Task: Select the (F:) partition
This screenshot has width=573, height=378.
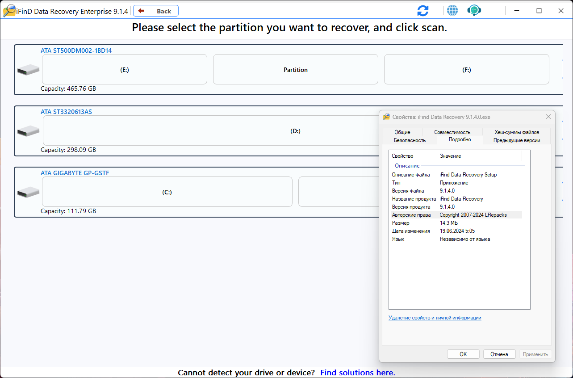Action: point(467,69)
